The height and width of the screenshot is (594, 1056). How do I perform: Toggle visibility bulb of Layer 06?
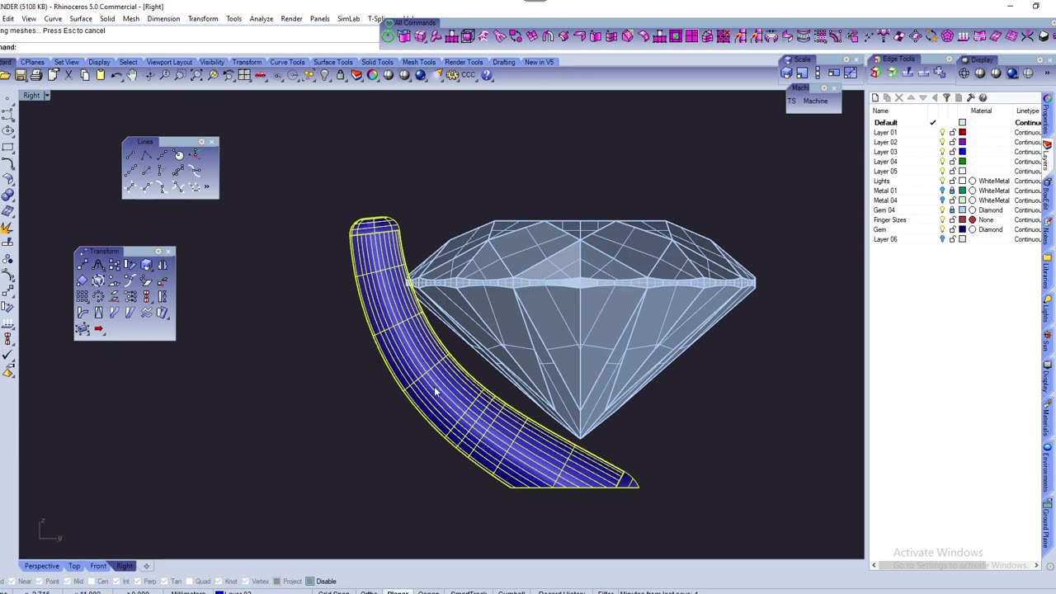pos(942,239)
